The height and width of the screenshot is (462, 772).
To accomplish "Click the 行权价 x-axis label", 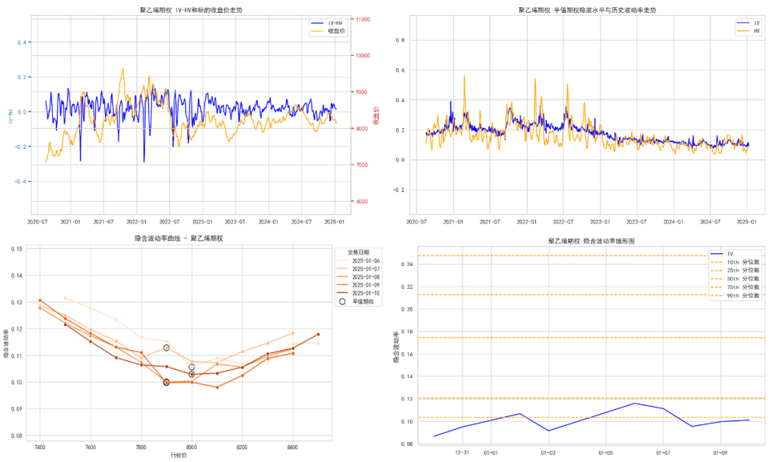I will [x=179, y=456].
